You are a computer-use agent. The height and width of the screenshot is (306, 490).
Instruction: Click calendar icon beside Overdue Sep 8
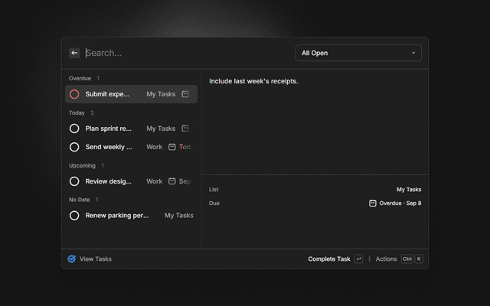tap(373, 203)
